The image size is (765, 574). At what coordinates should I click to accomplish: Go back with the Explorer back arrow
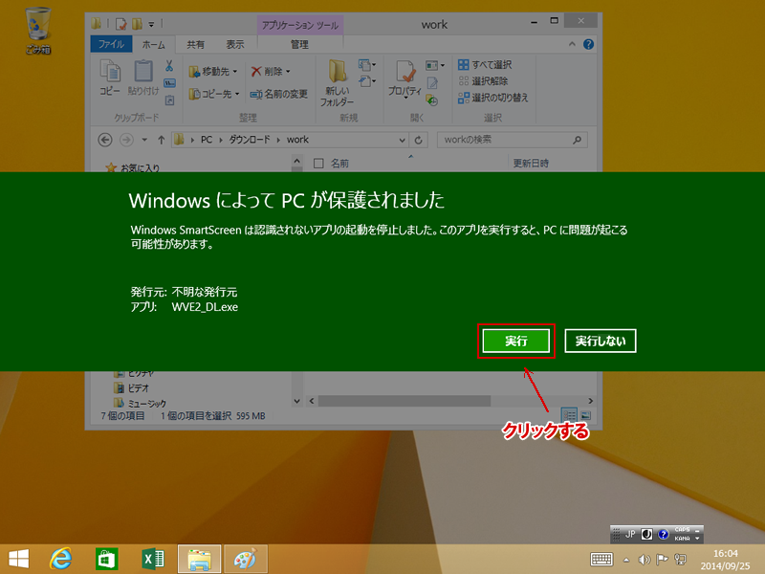pos(105,140)
